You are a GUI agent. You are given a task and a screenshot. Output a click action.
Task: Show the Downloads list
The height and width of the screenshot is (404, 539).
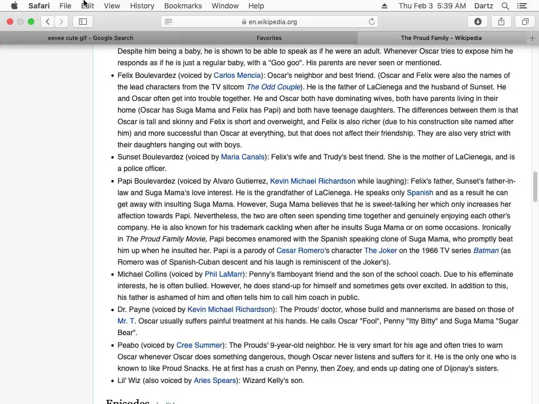pyautogui.click(x=478, y=22)
